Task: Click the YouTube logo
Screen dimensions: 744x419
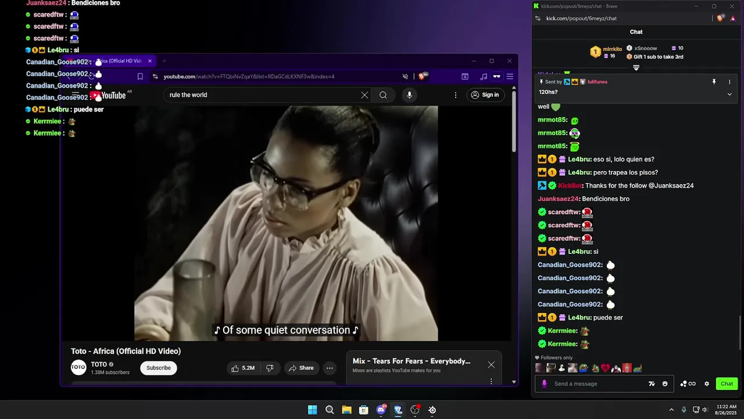Action: tap(108, 95)
